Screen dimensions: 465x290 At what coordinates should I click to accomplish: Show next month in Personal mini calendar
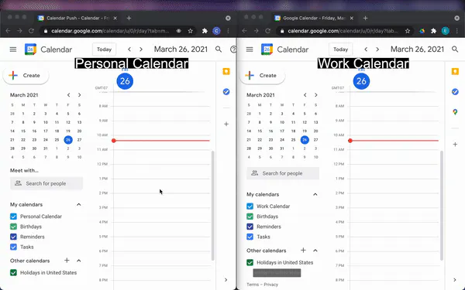click(x=80, y=95)
